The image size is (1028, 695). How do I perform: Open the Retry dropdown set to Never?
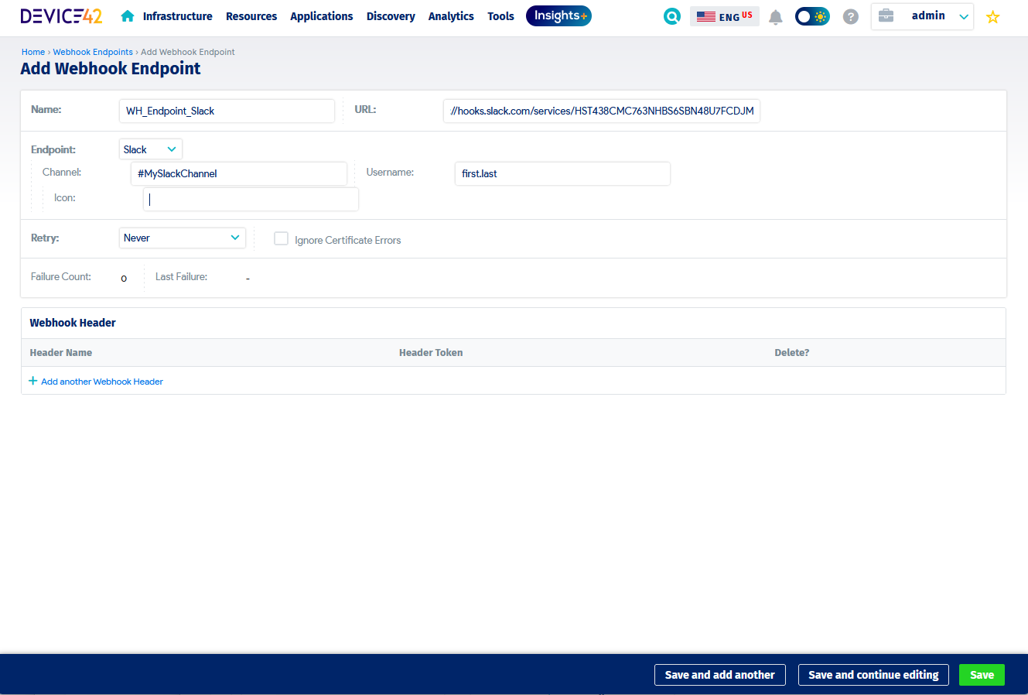pyautogui.click(x=183, y=238)
